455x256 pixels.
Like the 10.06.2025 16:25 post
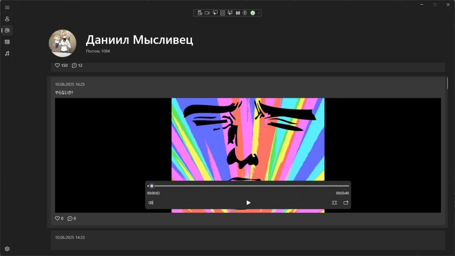[x=57, y=218]
